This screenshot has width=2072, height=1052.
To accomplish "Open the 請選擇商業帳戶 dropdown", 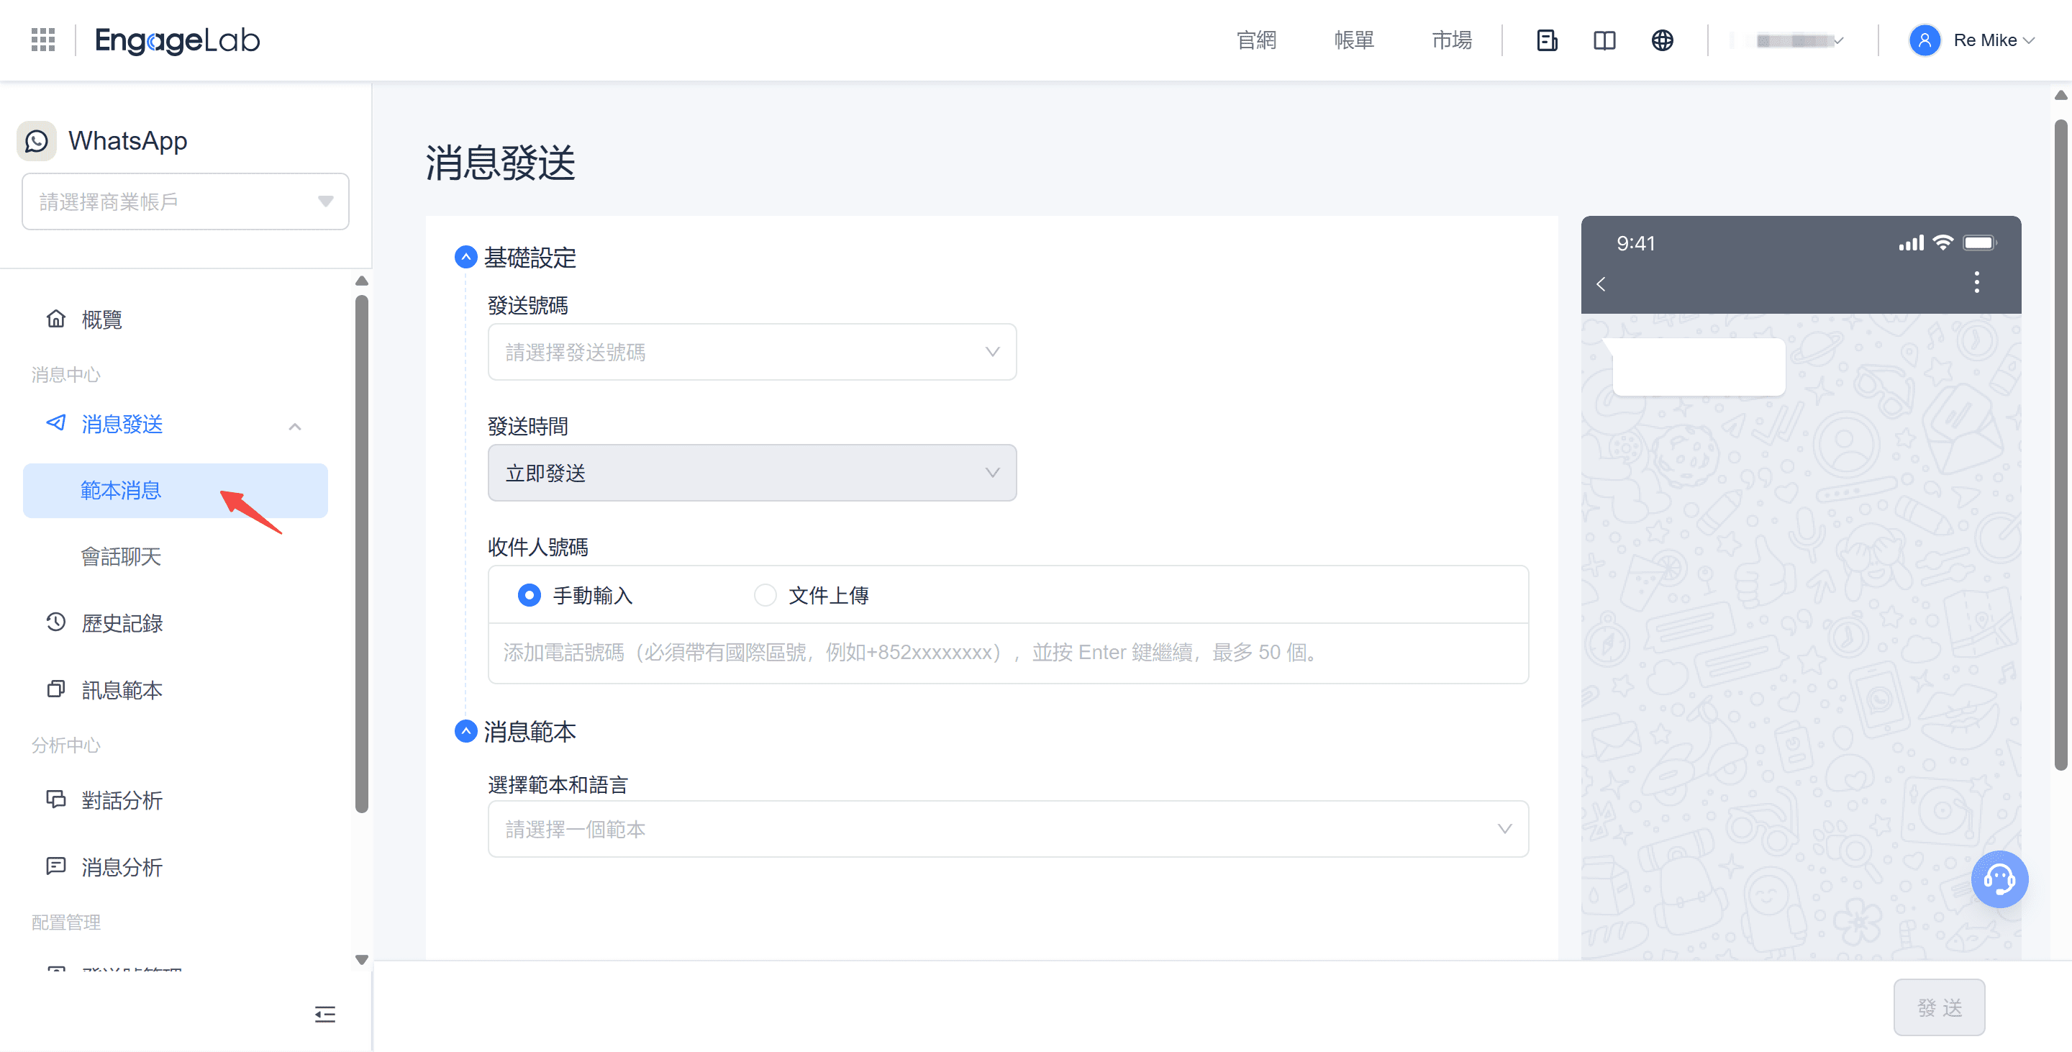I will coord(186,201).
